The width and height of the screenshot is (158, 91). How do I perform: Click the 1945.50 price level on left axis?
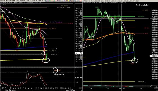(79, 20)
